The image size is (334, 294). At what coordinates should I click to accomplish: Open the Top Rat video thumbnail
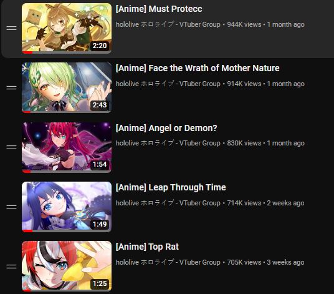coord(67,266)
